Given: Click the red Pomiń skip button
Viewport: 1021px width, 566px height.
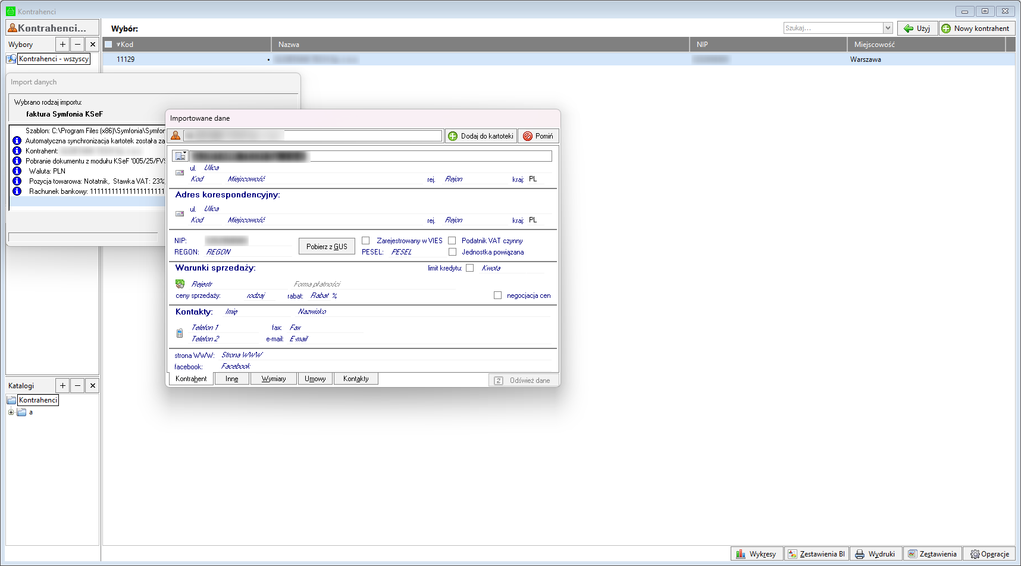Looking at the screenshot, I should (538, 136).
